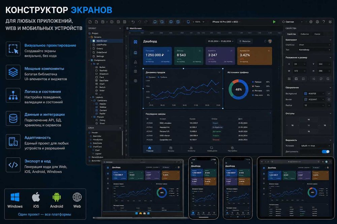The image size is (337, 224).
Task: Click the green Run preview play button
Action: point(274,22)
